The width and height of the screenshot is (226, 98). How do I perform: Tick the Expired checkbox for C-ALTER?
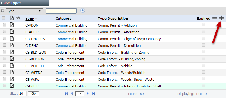[x=204, y=31]
